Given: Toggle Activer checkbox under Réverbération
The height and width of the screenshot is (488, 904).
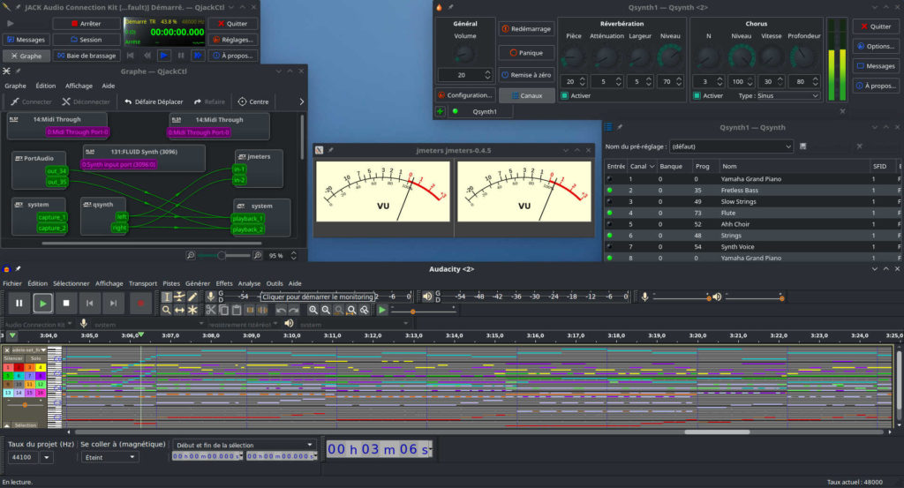Looking at the screenshot, I should click(564, 95).
